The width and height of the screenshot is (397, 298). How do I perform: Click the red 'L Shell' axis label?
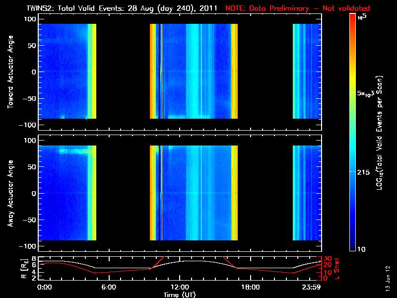click(x=336, y=269)
